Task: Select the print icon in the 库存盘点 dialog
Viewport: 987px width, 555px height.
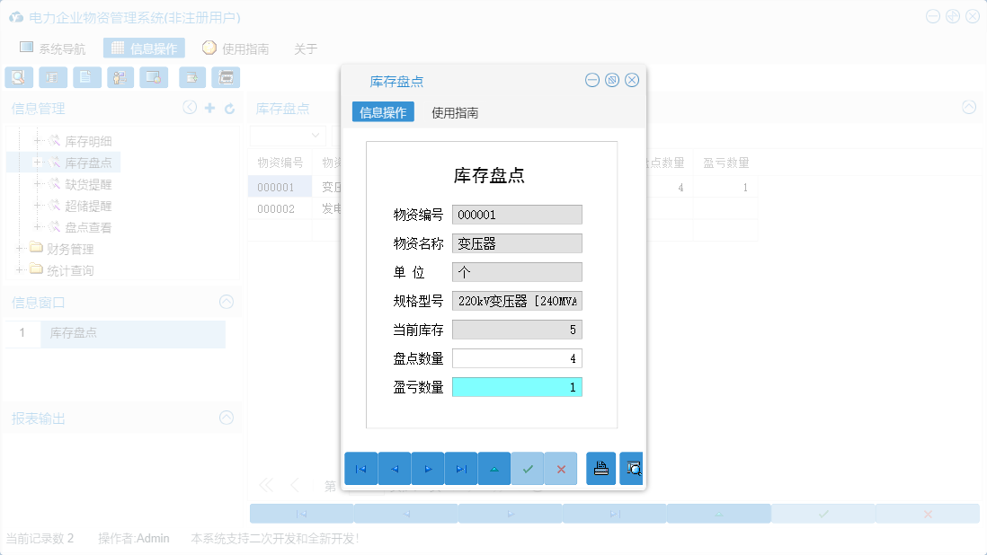Action: click(600, 468)
